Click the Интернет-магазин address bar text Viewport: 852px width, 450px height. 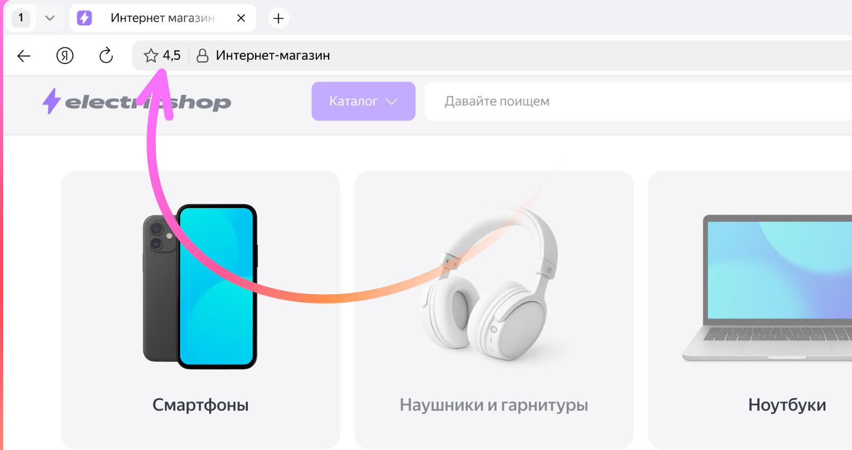273,56
